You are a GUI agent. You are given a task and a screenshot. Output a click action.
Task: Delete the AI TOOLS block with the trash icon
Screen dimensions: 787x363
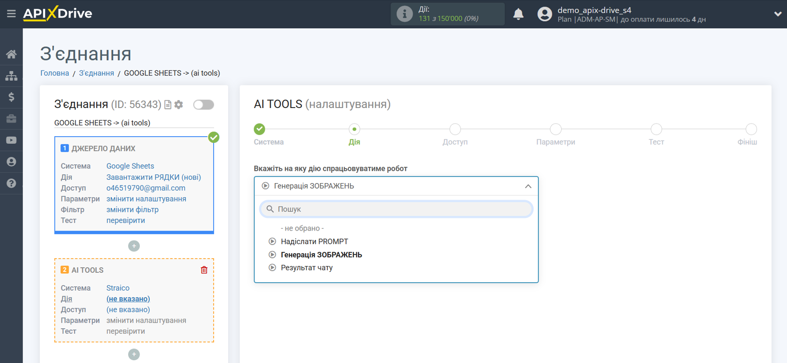[204, 270]
